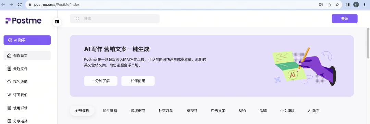Open the translate page icon
Viewport: 370px width, 124px height.
321,5
